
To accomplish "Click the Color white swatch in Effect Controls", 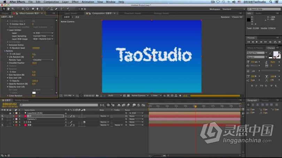I will pos(34,93).
